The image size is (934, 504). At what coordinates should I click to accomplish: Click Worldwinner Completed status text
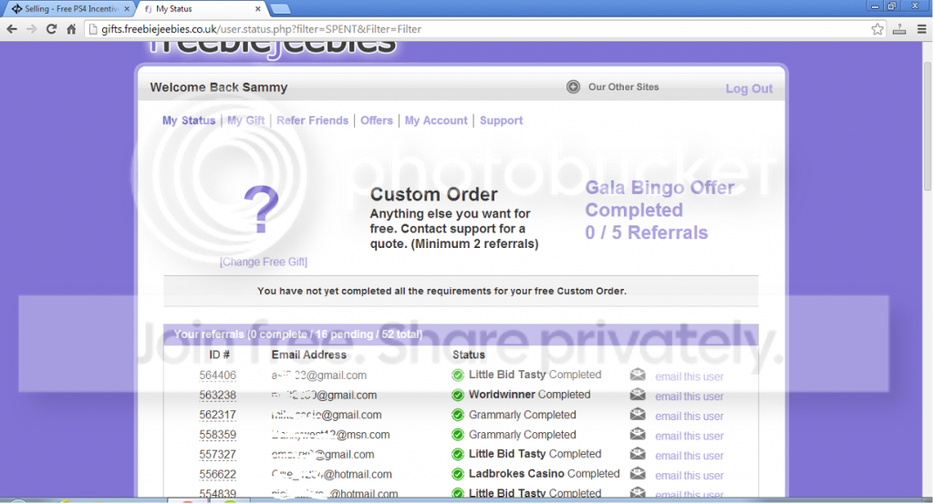point(530,395)
